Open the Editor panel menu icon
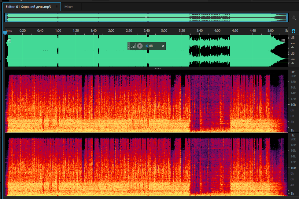The height and width of the screenshot is (199, 299). [x=57, y=7]
